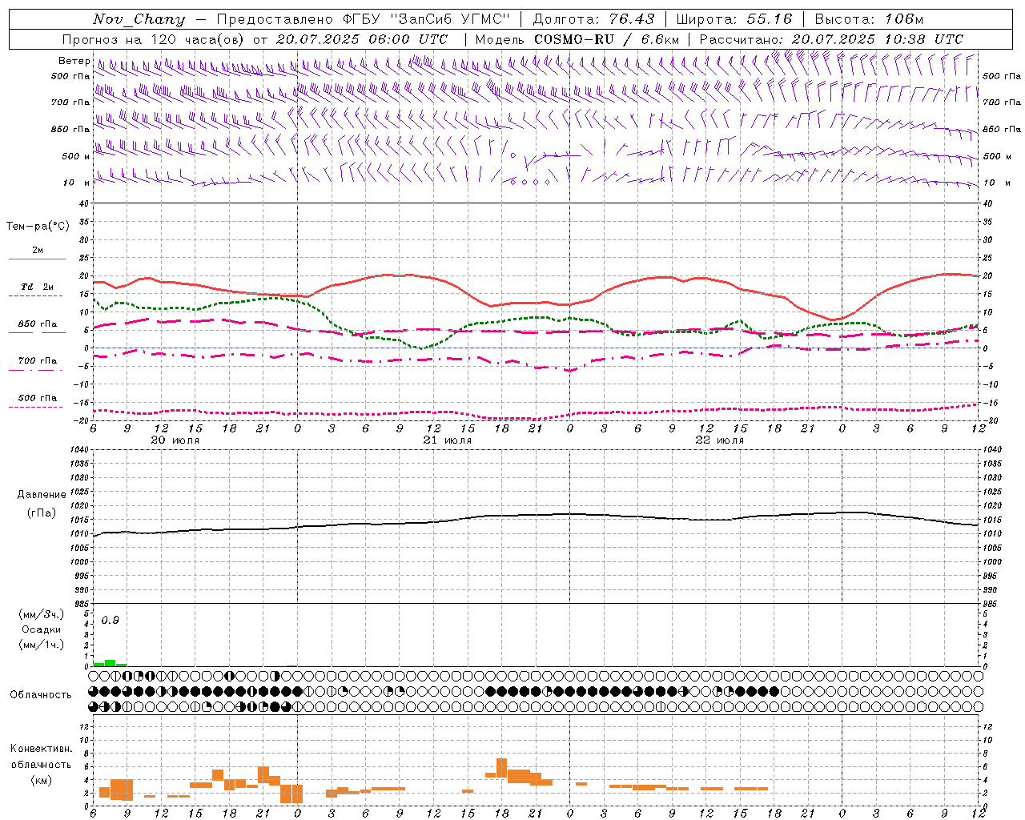Click the dotted pink line sample under 500 гПа legend
The width and height of the screenshot is (1025, 820).
point(35,408)
